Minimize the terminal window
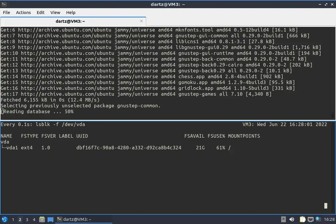The width and height of the screenshot is (336, 224). 320,4
